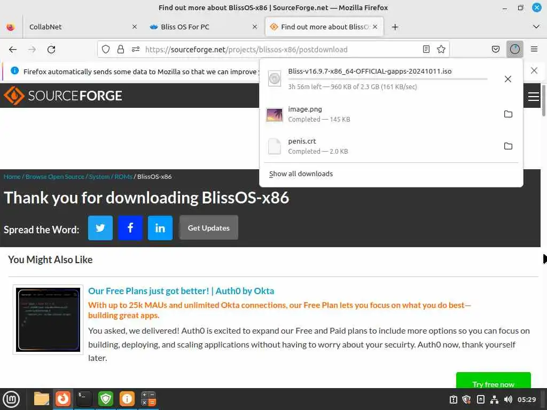Open the orange info taskbar app
This screenshot has height=410, width=547.
127,399
